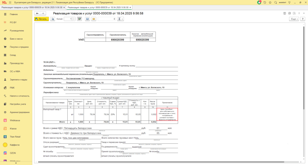Go to Зарплата и кадры section

point(18,80)
